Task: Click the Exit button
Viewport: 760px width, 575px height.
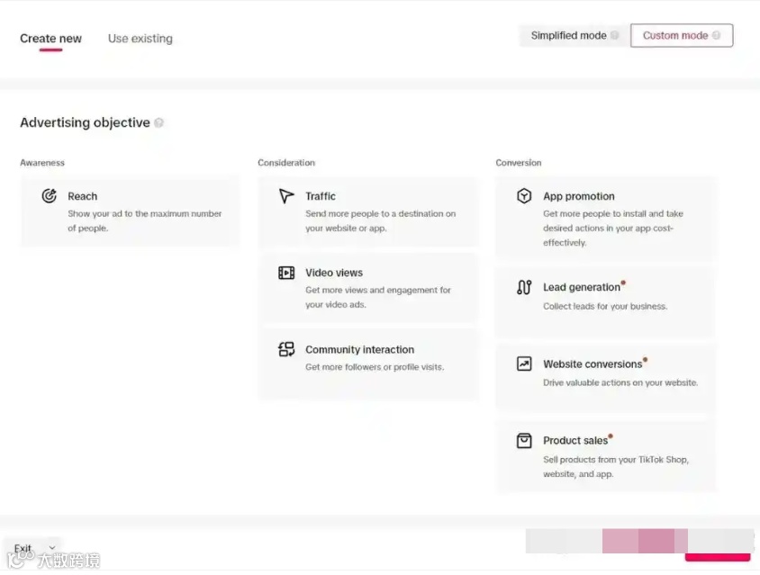Action: coord(23,548)
